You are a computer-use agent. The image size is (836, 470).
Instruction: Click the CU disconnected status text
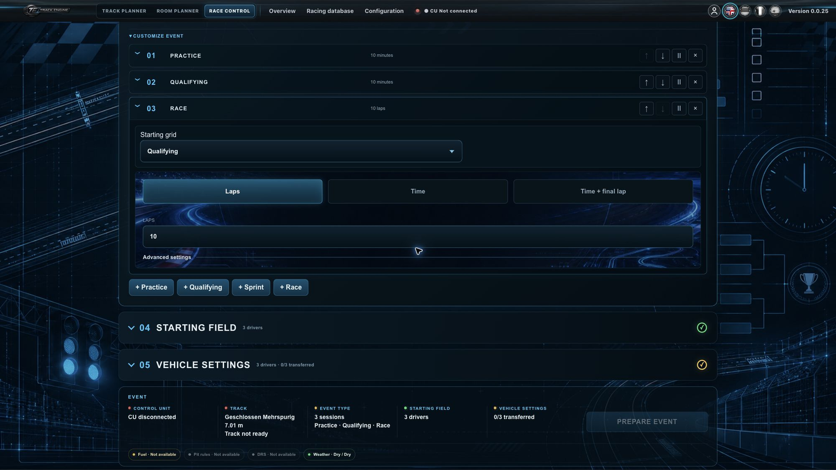pyautogui.click(x=152, y=417)
